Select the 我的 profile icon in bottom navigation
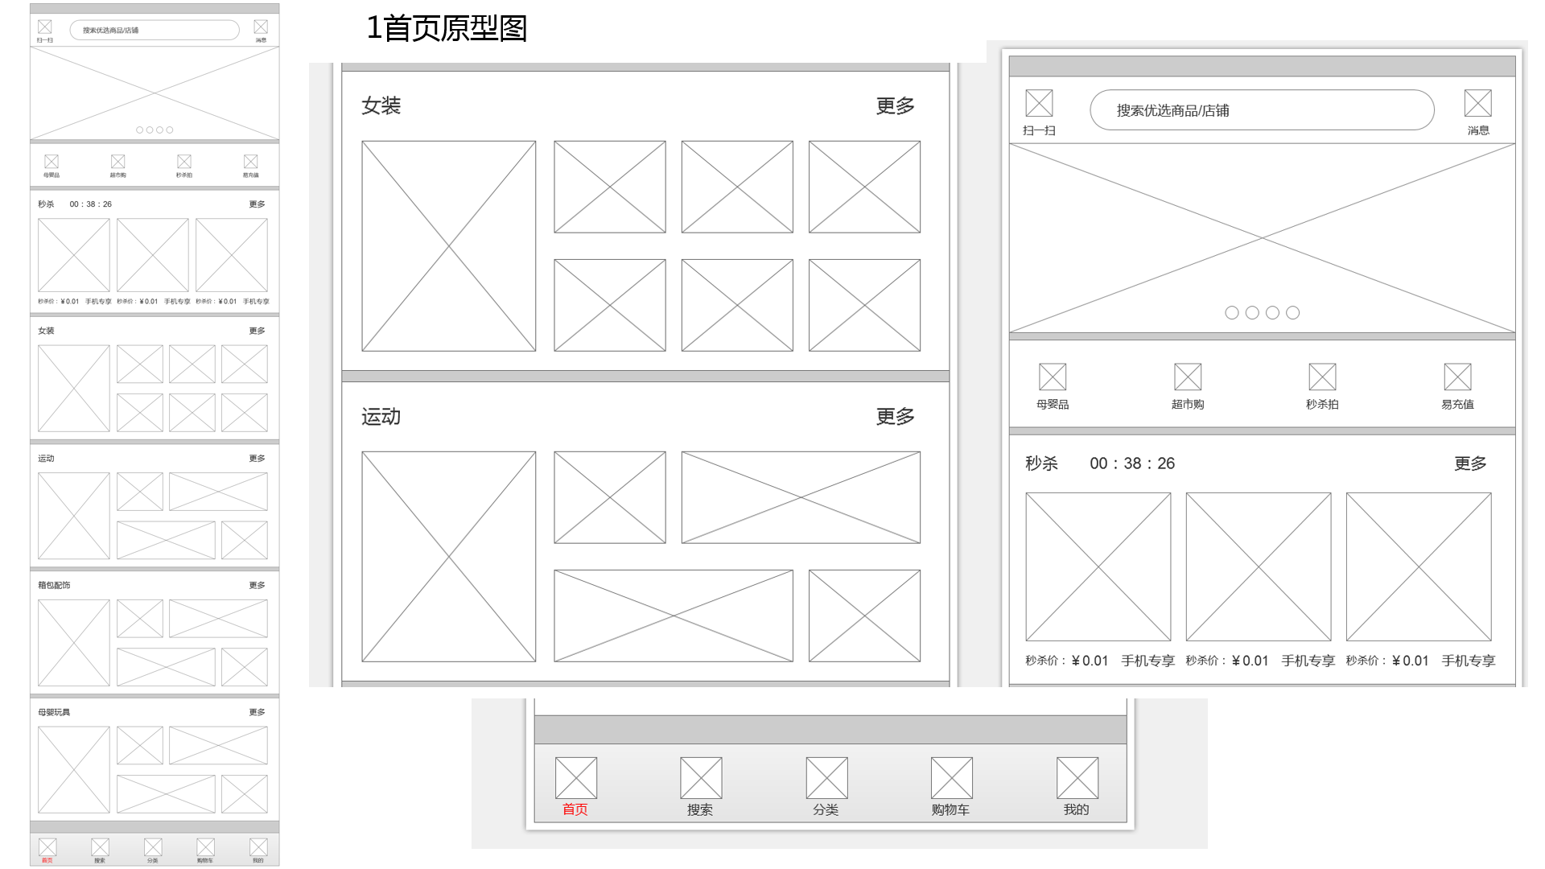This screenshot has height=869, width=1545. pos(1076,778)
